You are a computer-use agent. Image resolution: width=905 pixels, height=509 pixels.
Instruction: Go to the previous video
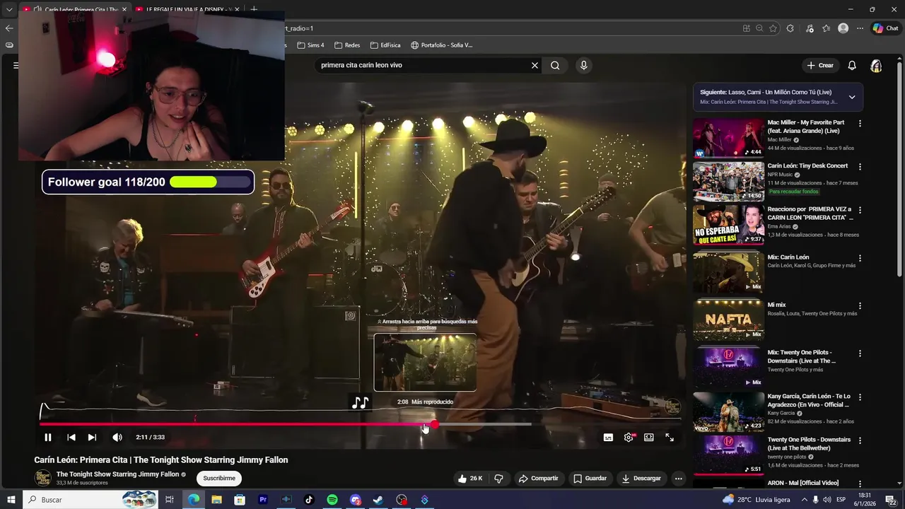point(71,438)
